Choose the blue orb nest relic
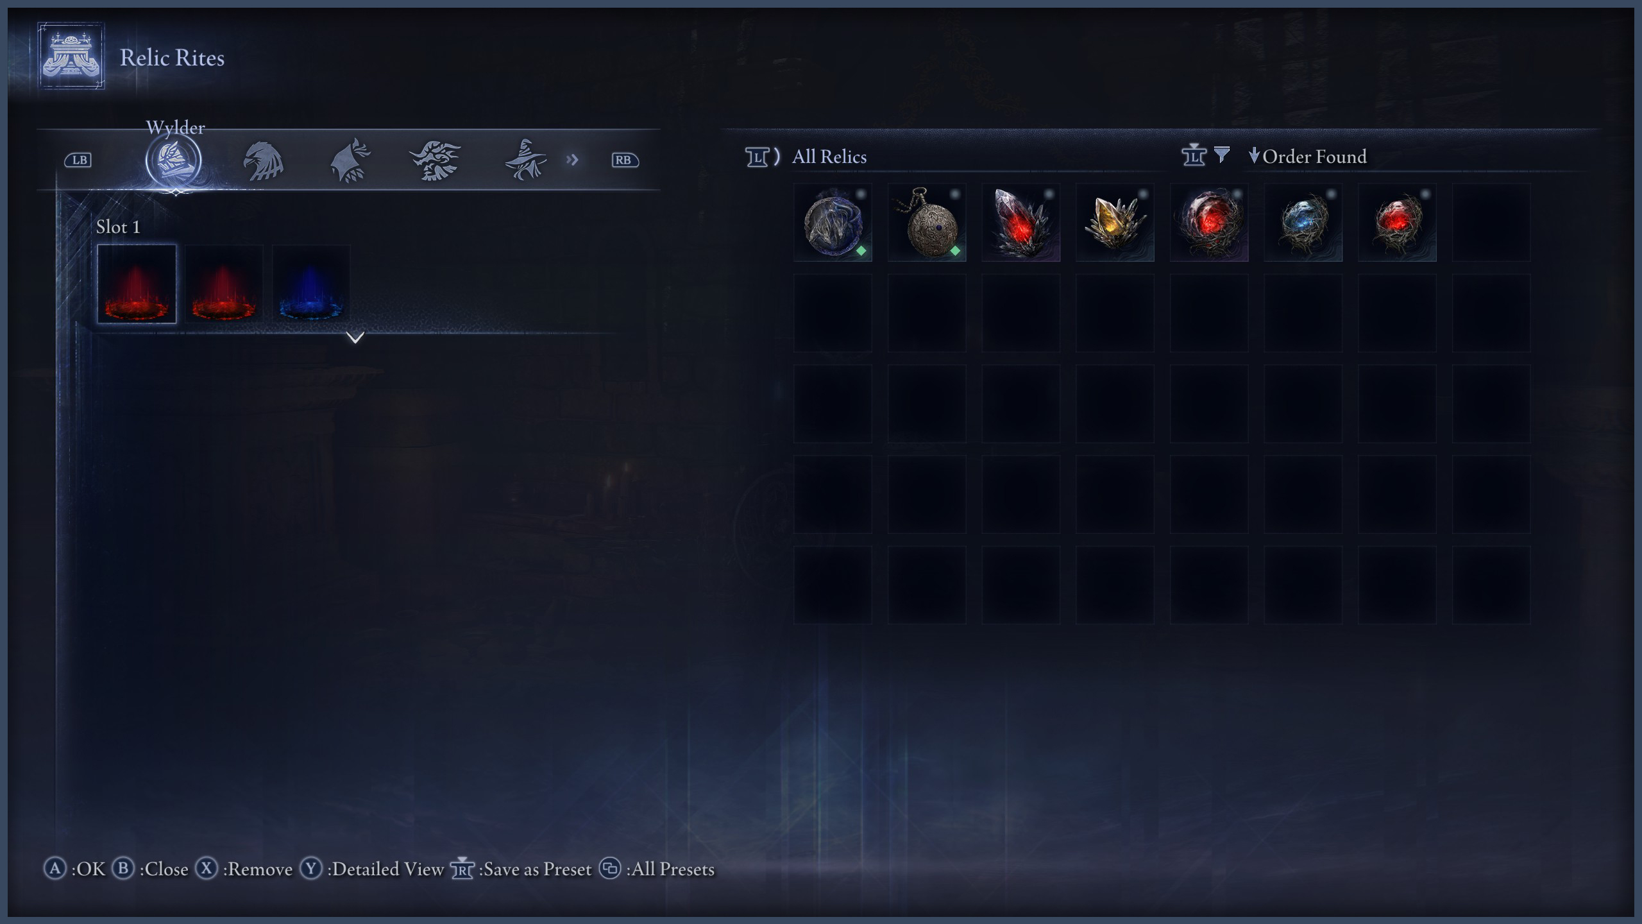This screenshot has width=1642, height=924. (x=1303, y=223)
